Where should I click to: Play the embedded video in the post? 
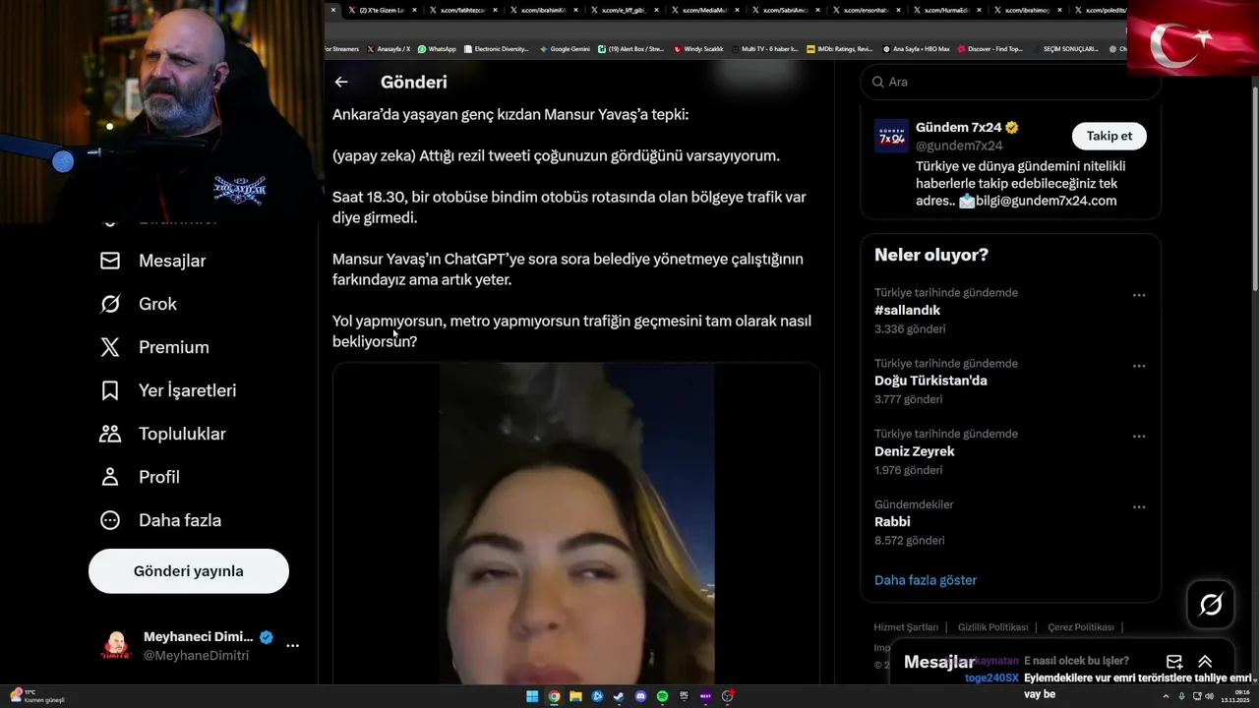tap(576, 523)
